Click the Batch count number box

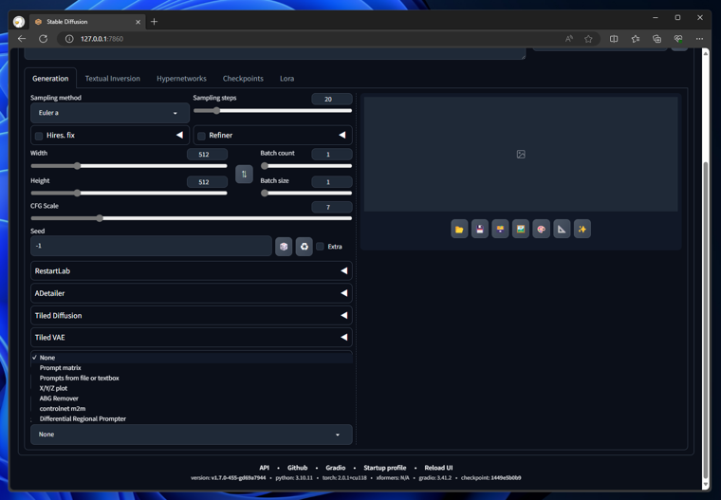331,154
